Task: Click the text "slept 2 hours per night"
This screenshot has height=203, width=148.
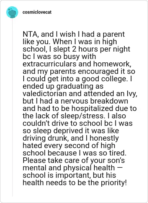Action: point(92,49)
